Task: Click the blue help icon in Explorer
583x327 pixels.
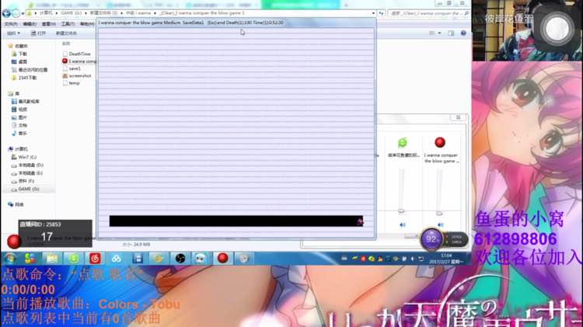Action: 463,33
